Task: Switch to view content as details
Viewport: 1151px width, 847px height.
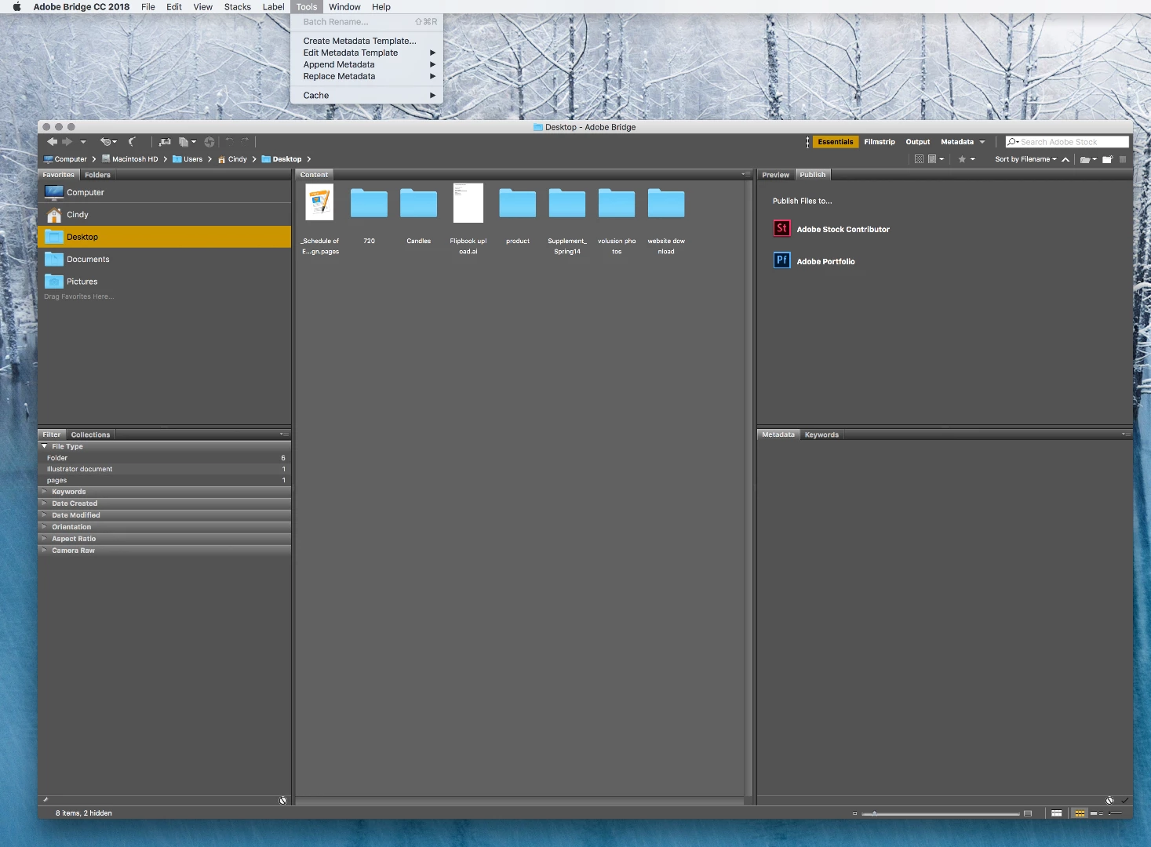Action: click(x=1097, y=813)
